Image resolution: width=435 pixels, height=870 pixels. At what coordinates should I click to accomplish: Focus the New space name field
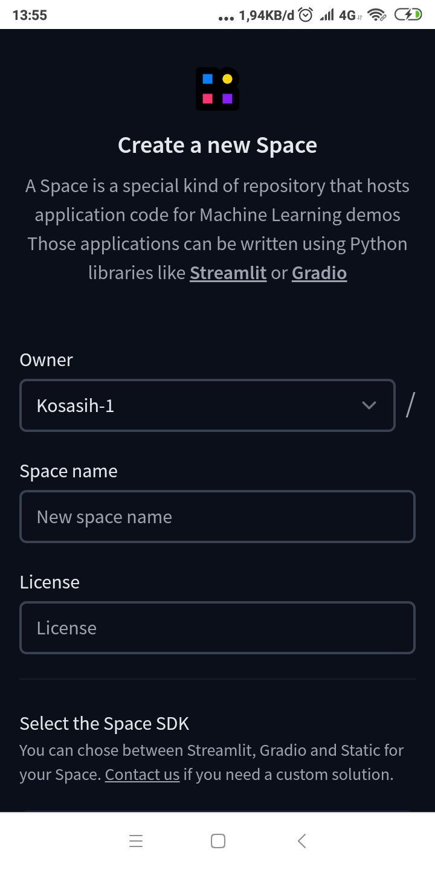(217, 517)
